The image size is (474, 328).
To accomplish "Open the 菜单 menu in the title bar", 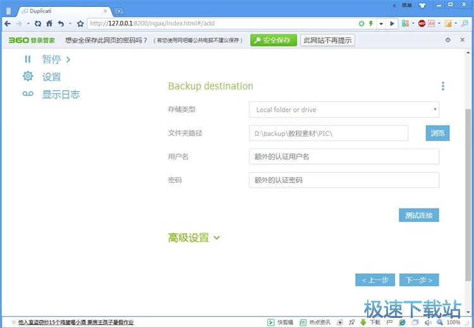I will (407, 5).
